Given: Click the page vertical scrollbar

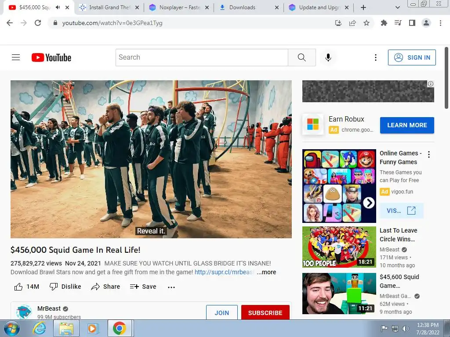Looking at the screenshot, I should 446,78.
